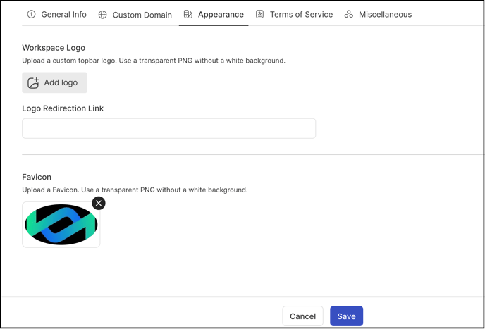Click the Appearance tab's palette icon
The image size is (485, 329).
[x=188, y=14]
